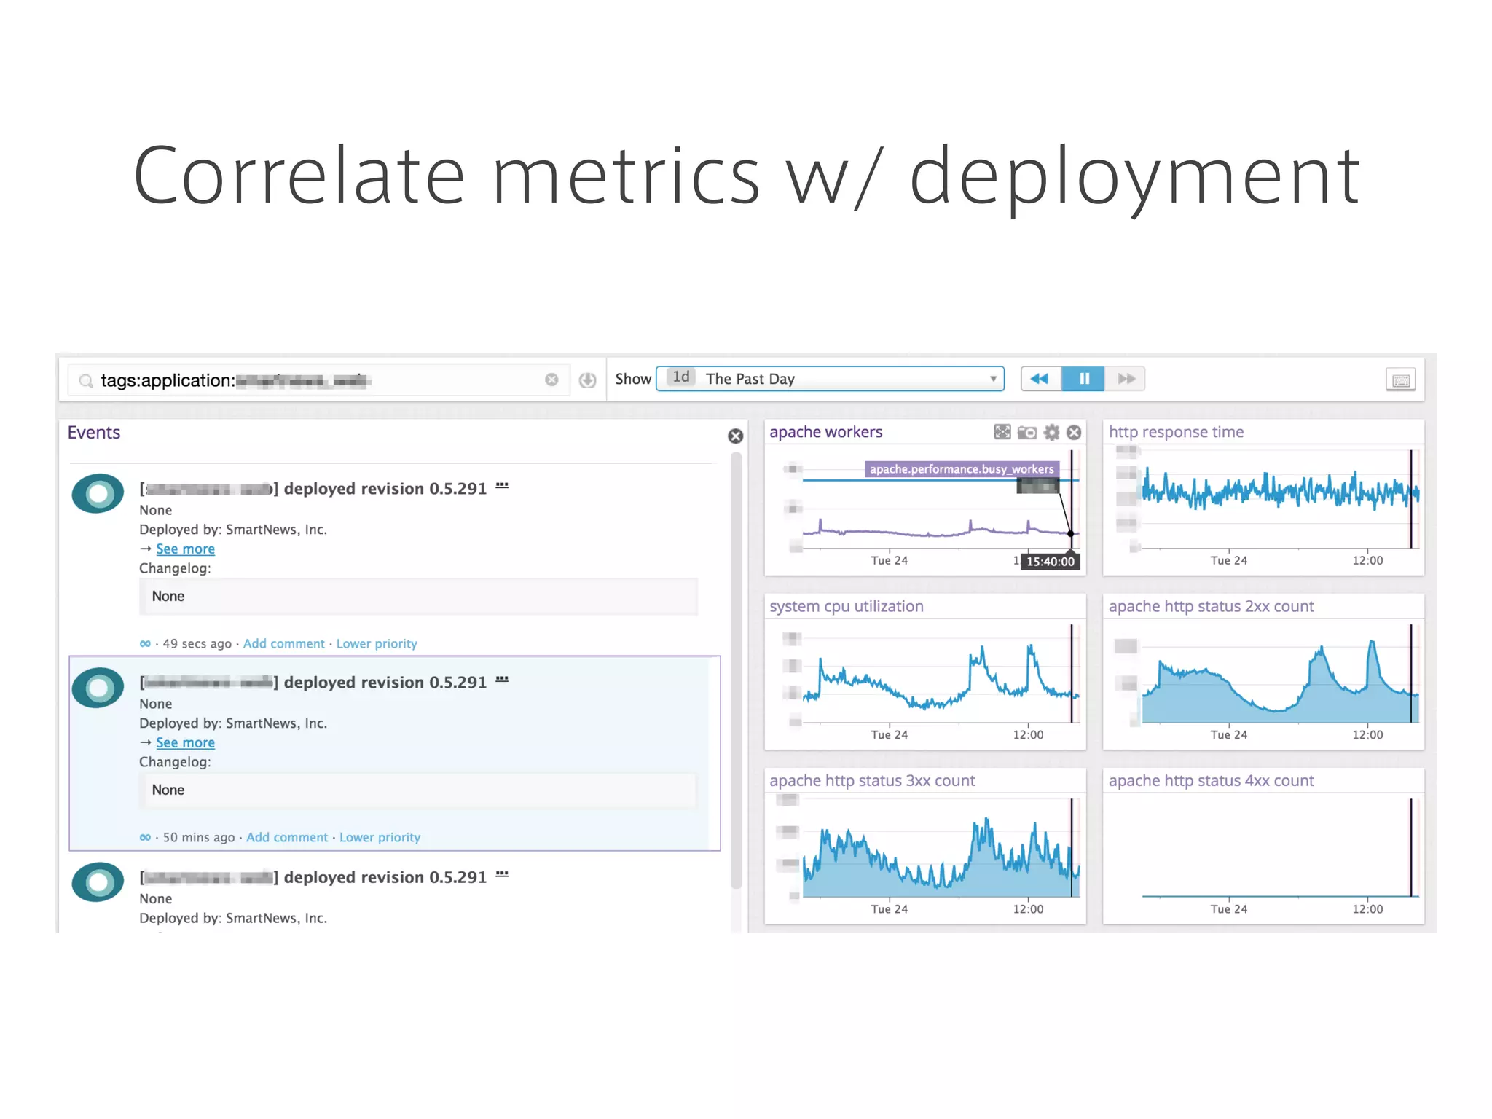Open apache workers graph settings gear
This screenshot has height=1119, width=1492.
(1051, 432)
